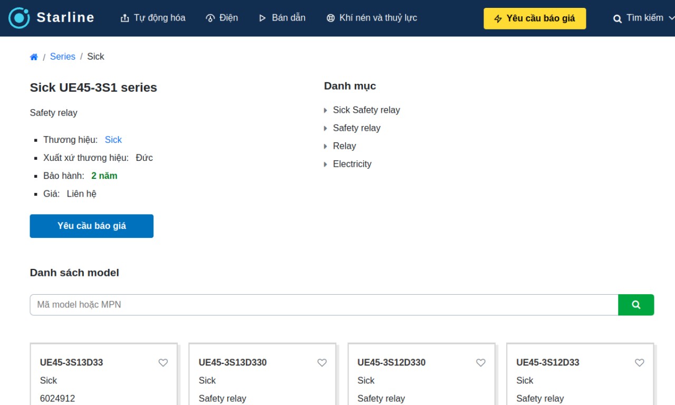Favorite UE45-3S13D330 with heart icon

[322, 363]
